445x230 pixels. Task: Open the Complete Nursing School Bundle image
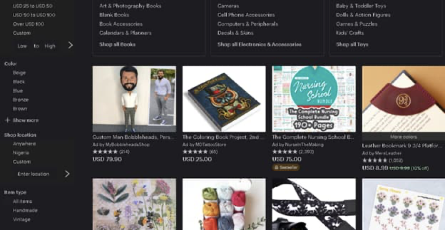[x=314, y=99]
